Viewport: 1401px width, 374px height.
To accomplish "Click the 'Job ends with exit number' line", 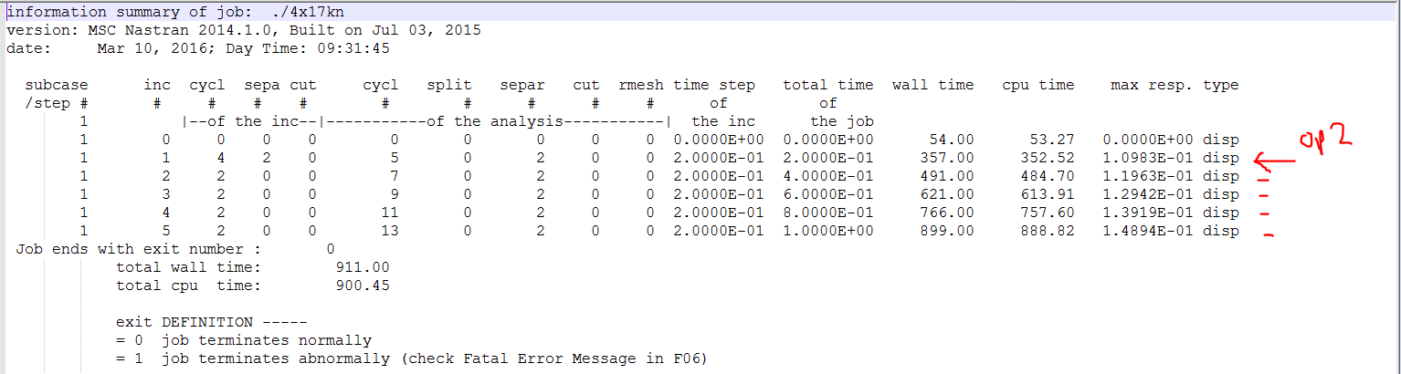I will pos(175,249).
